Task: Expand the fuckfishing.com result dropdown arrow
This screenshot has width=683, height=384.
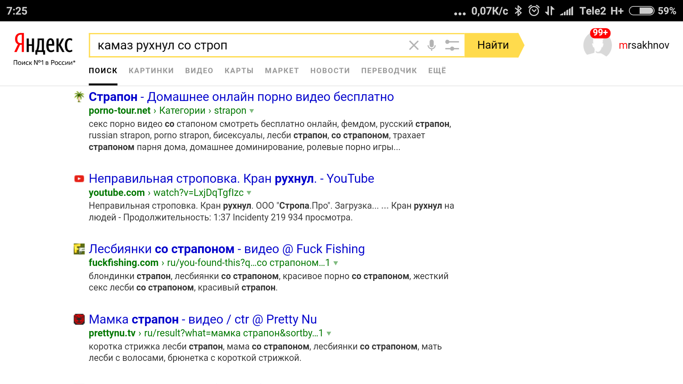Action: (x=336, y=263)
